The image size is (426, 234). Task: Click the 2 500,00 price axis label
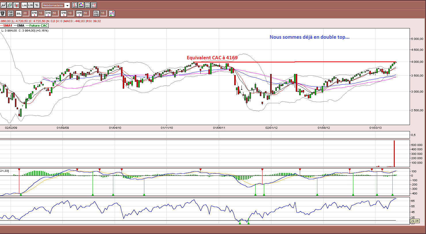pos(417,110)
